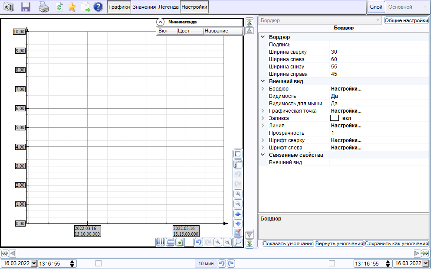Open Общие настройки
Viewport: 433px width, 269px height.
[407, 20]
